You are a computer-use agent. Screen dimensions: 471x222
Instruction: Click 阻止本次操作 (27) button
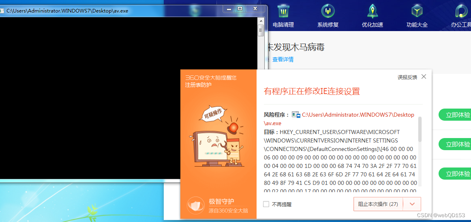pyautogui.click(x=378, y=204)
